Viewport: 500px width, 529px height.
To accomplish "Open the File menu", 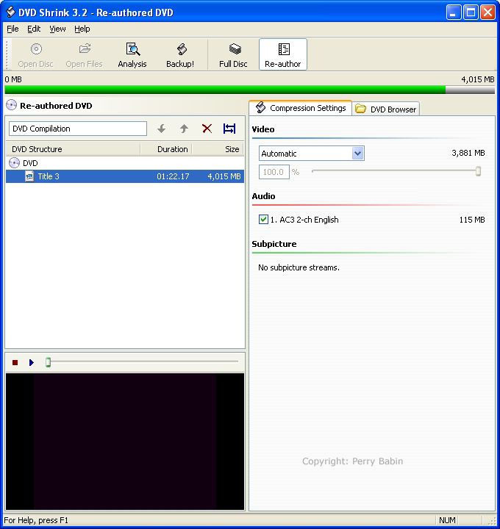I will coord(12,29).
